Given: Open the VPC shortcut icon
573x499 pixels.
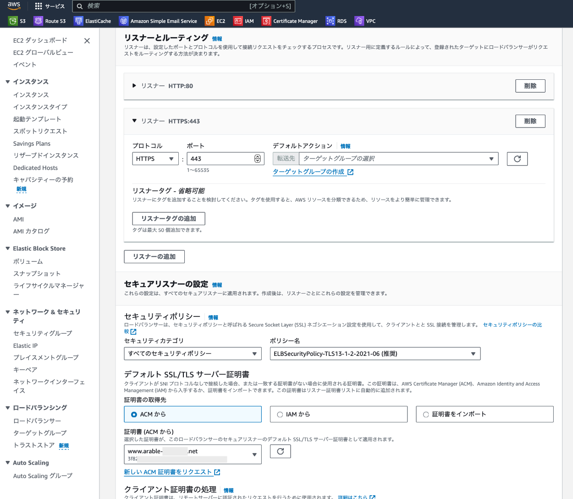Looking at the screenshot, I should point(359,21).
